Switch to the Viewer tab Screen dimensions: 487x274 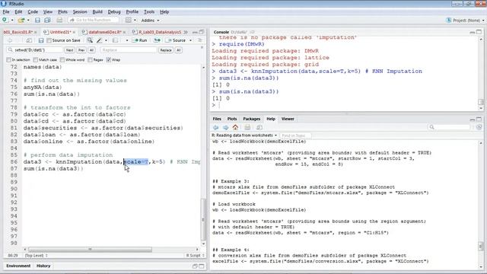[x=288, y=119]
